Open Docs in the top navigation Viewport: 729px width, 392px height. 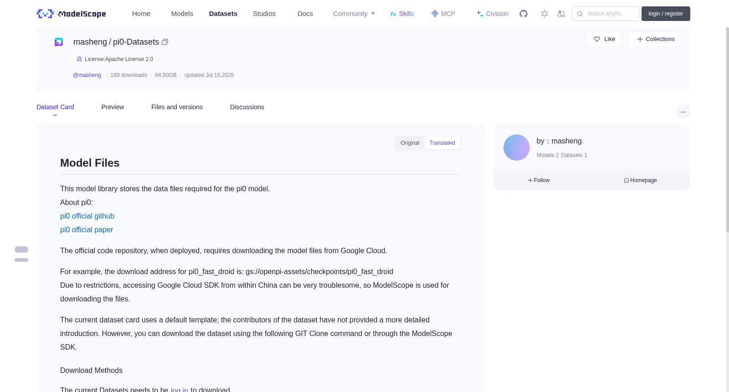pos(305,14)
